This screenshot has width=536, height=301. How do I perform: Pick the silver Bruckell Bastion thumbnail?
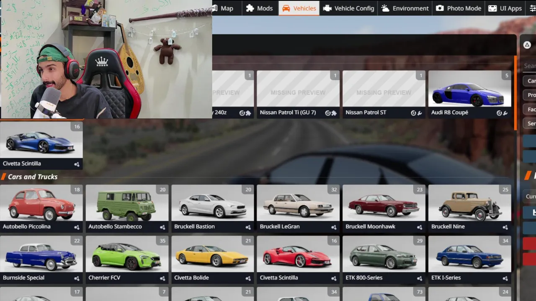click(x=213, y=203)
